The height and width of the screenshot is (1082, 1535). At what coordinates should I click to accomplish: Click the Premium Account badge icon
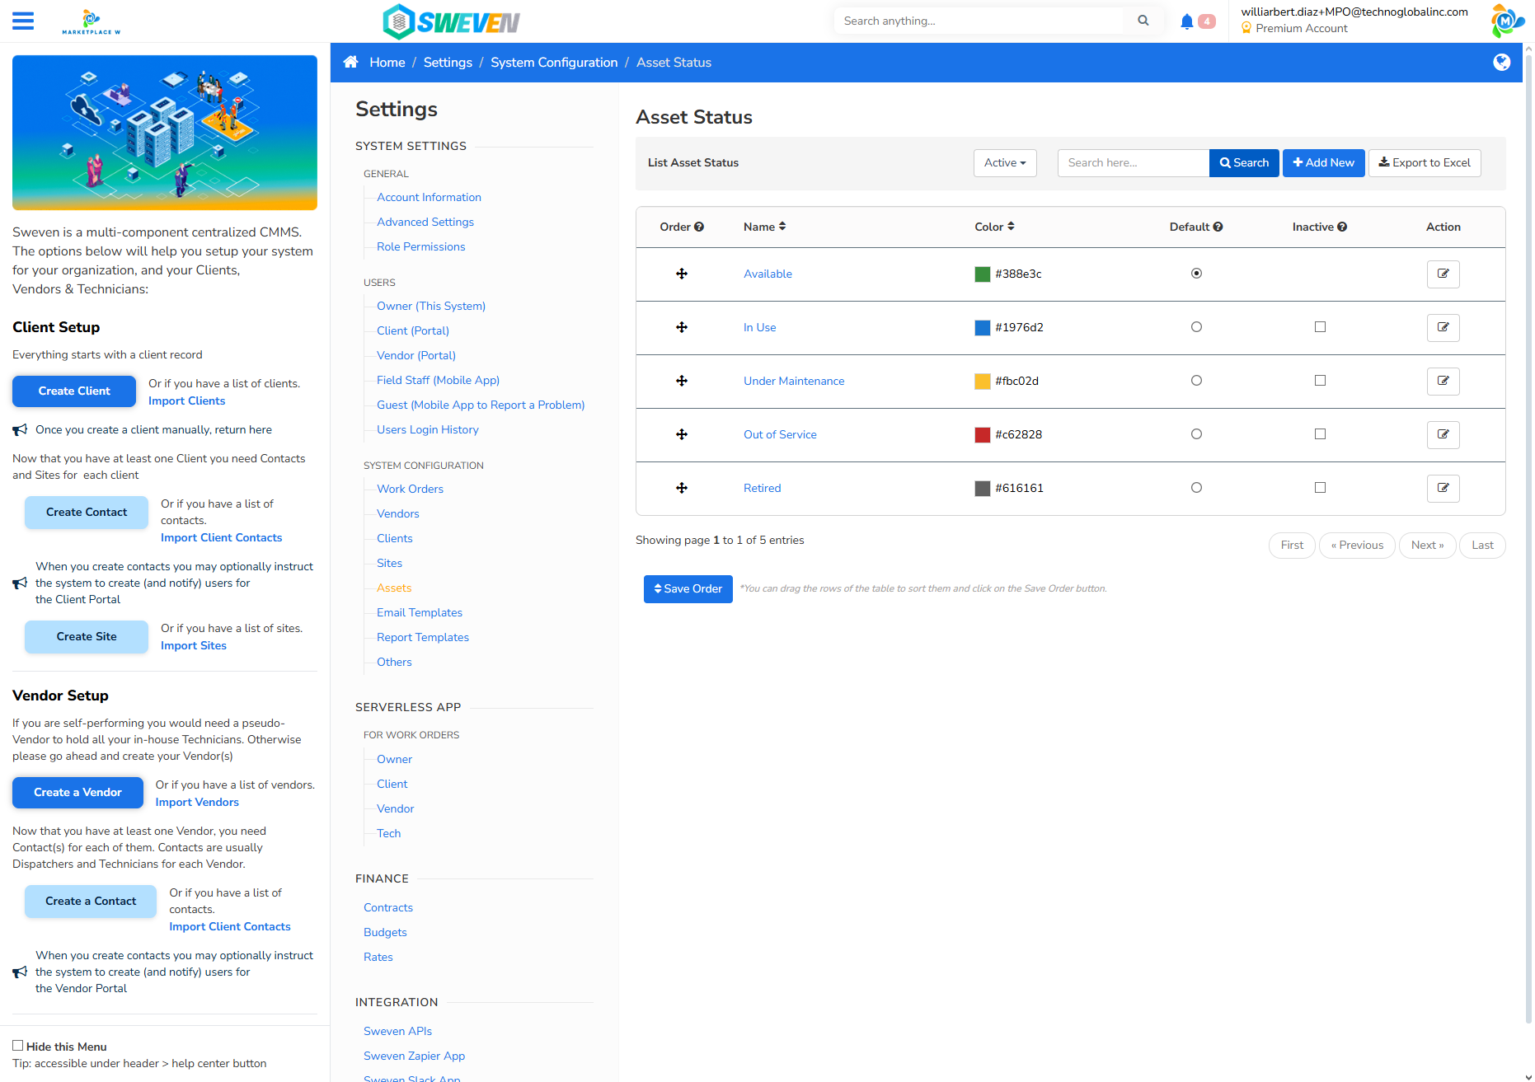(x=1246, y=28)
